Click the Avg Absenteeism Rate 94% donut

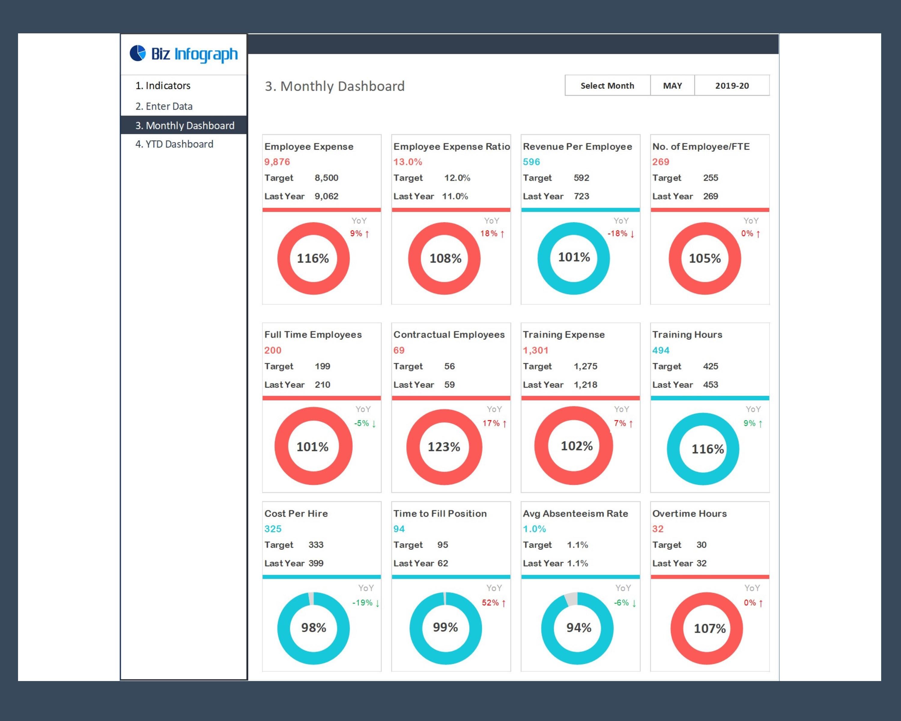577,628
